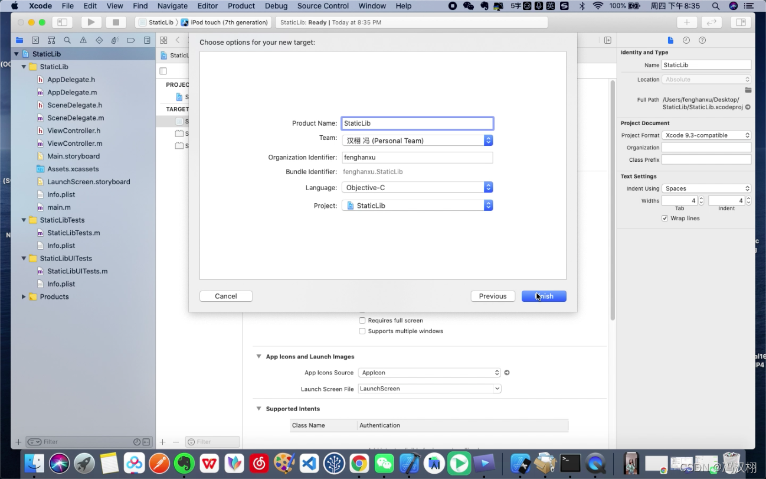The height and width of the screenshot is (479, 766).
Task: Collapse the App Icons and Launch Images section
Action: click(258, 357)
